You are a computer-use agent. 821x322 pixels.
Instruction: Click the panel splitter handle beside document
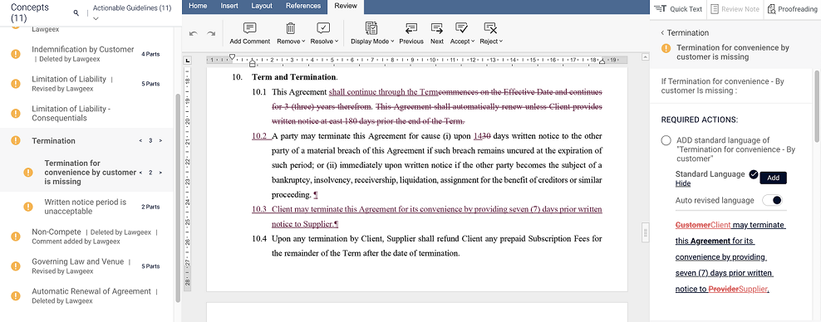(645, 232)
